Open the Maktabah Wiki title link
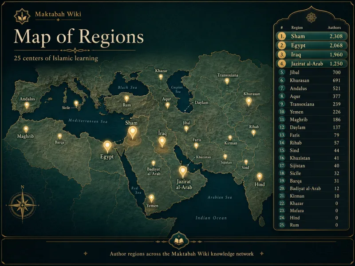This screenshot has width=355, height=266. (x=58, y=14)
